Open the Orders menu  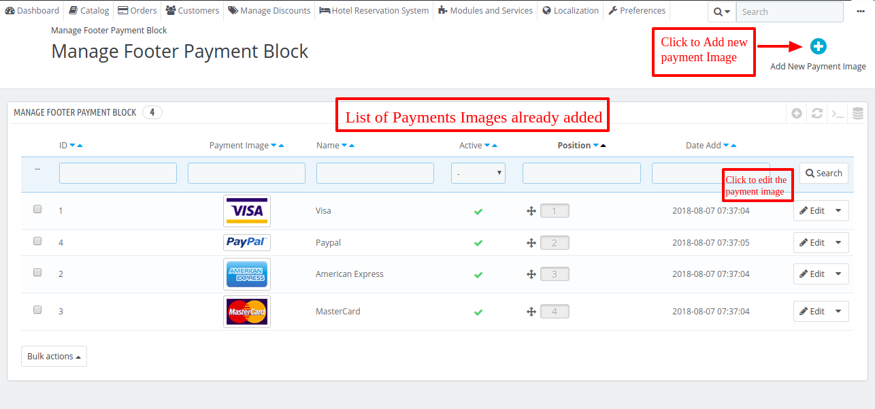pos(137,10)
